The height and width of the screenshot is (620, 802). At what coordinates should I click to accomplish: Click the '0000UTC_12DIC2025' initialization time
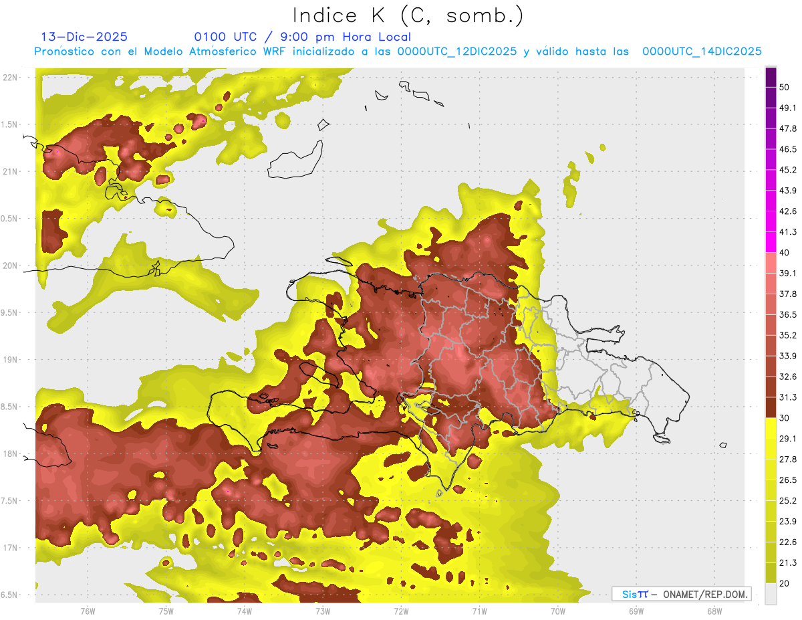457,51
